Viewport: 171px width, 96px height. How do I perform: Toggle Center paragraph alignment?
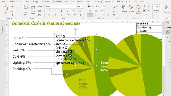(96, 15)
